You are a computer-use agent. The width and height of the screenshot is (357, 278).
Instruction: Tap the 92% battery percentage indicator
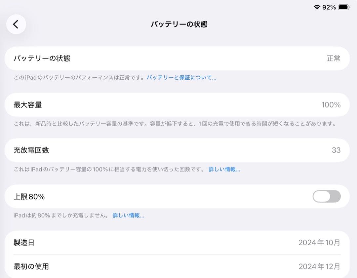tap(330, 7)
